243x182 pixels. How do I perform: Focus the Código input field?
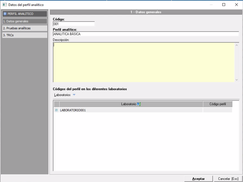(x=74, y=24)
